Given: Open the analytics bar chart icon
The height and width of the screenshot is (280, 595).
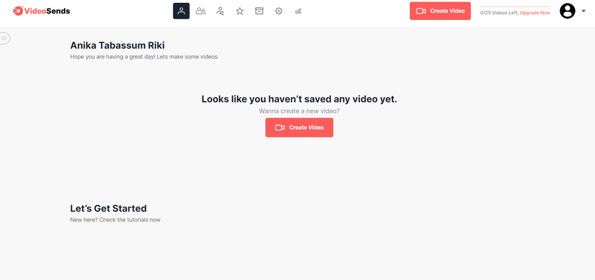Looking at the screenshot, I should click(298, 11).
